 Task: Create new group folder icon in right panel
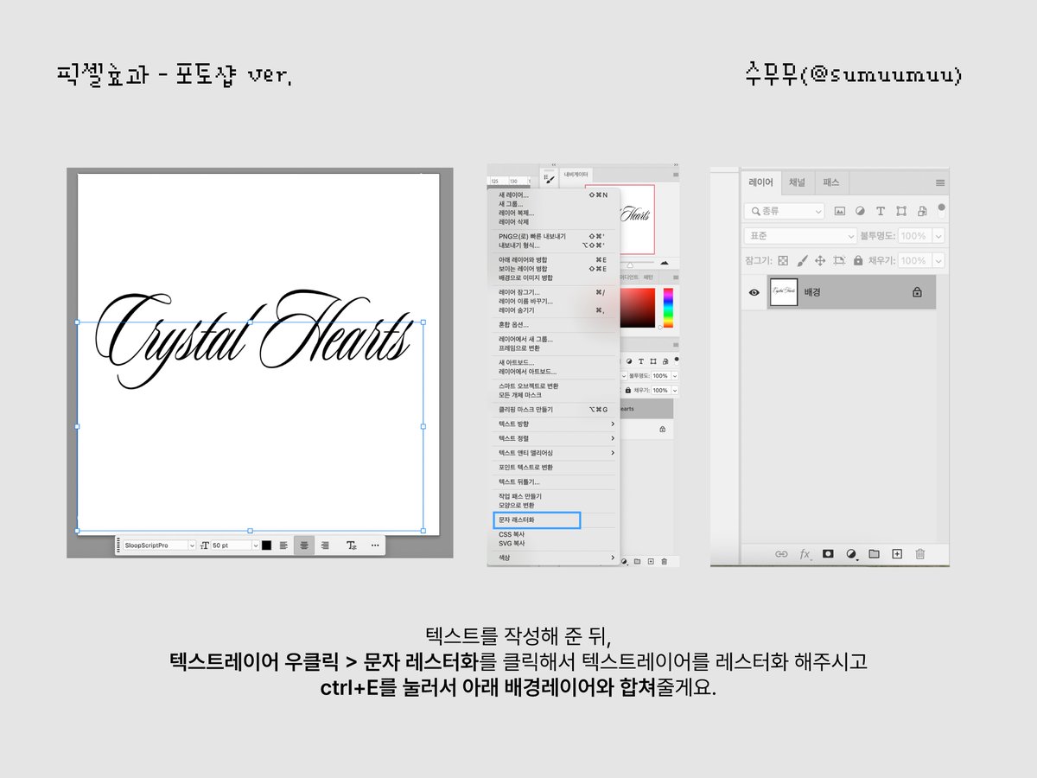tap(874, 554)
